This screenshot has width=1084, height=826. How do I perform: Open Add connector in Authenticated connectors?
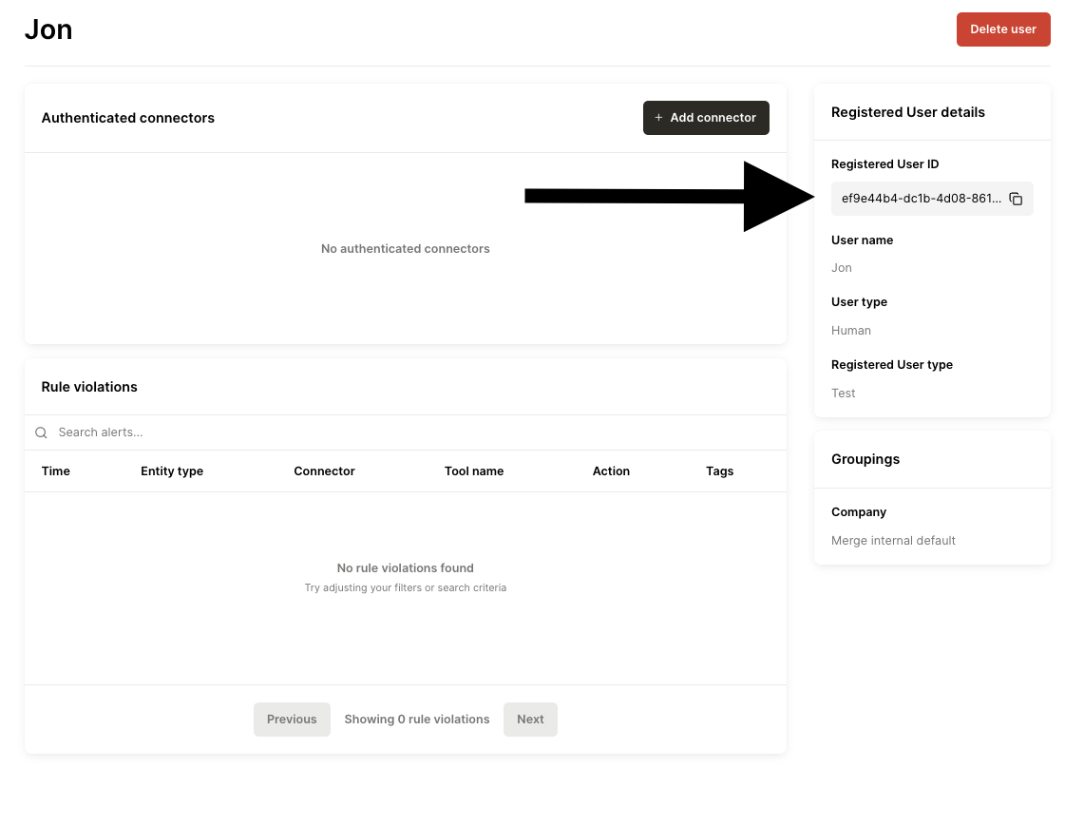click(706, 117)
